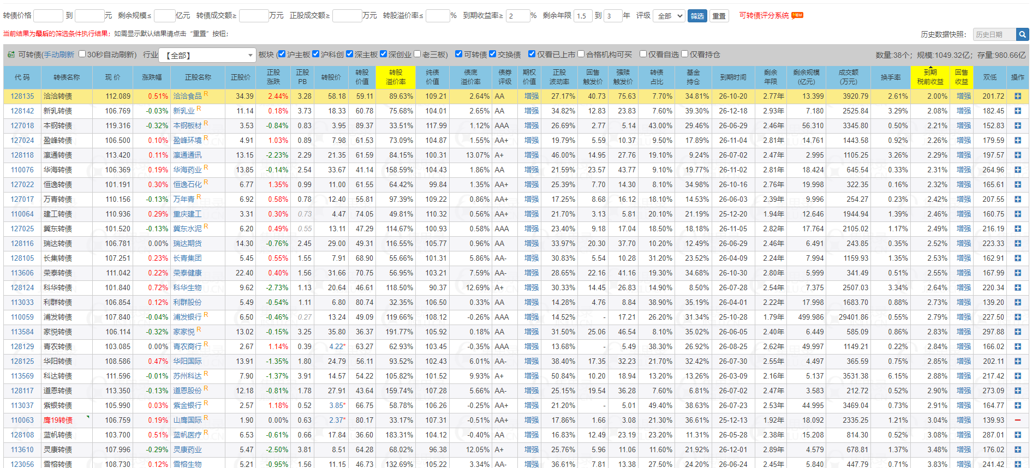Click the history date search magnifier icon
The height and width of the screenshot is (468, 1032).
point(1022,34)
